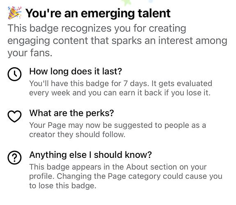Tap the heart outline icon

pyautogui.click(x=14, y=116)
